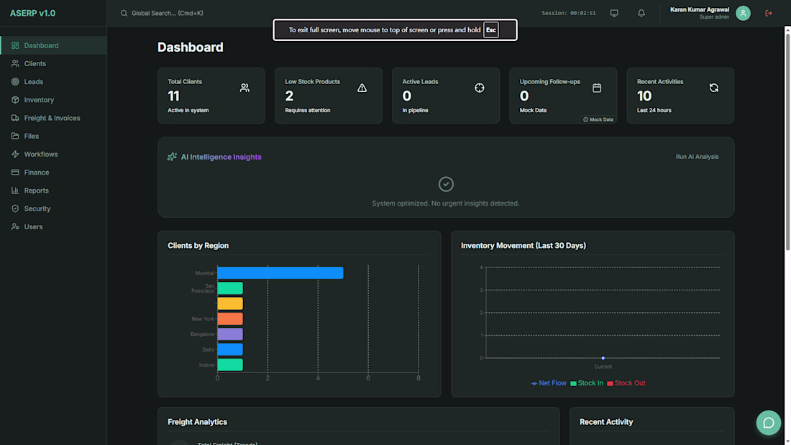Click the Recent Activities refresh icon
791x445 pixels.
tap(714, 88)
